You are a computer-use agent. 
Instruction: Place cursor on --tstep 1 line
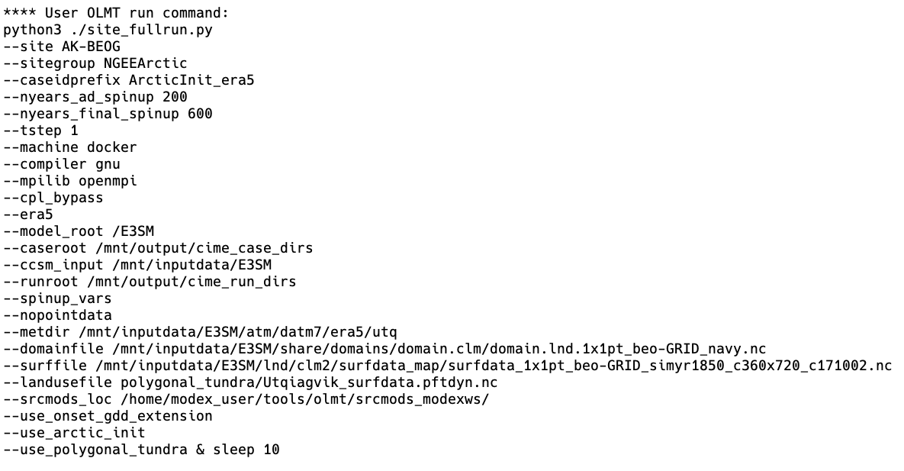tap(40, 131)
